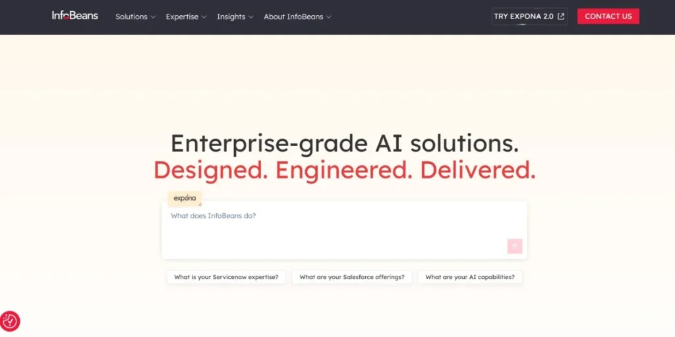This screenshot has height=337, width=675.
Task: Select the "What are your Salesforce offerings?" prompt
Action: [x=352, y=277]
